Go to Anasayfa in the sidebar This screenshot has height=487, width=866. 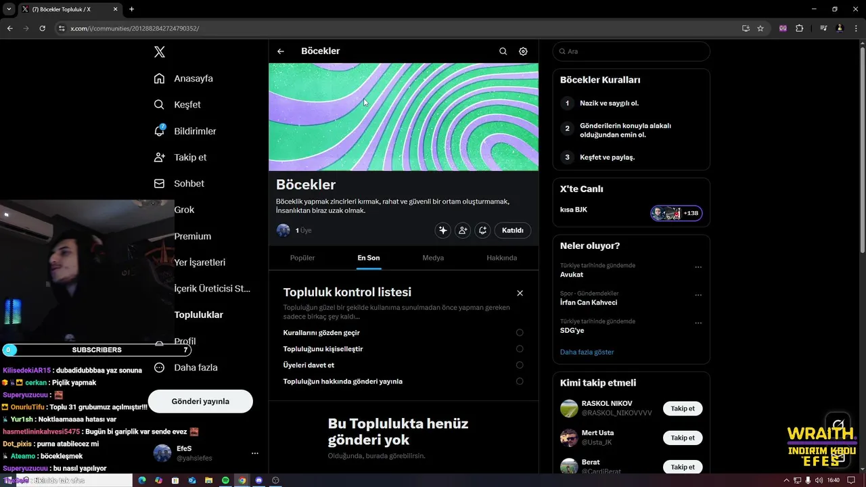(x=183, y=78)
